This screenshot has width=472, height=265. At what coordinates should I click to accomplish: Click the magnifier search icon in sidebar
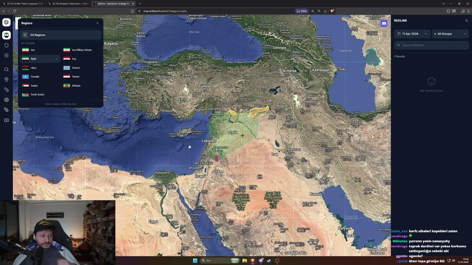[x=6, y=69]
